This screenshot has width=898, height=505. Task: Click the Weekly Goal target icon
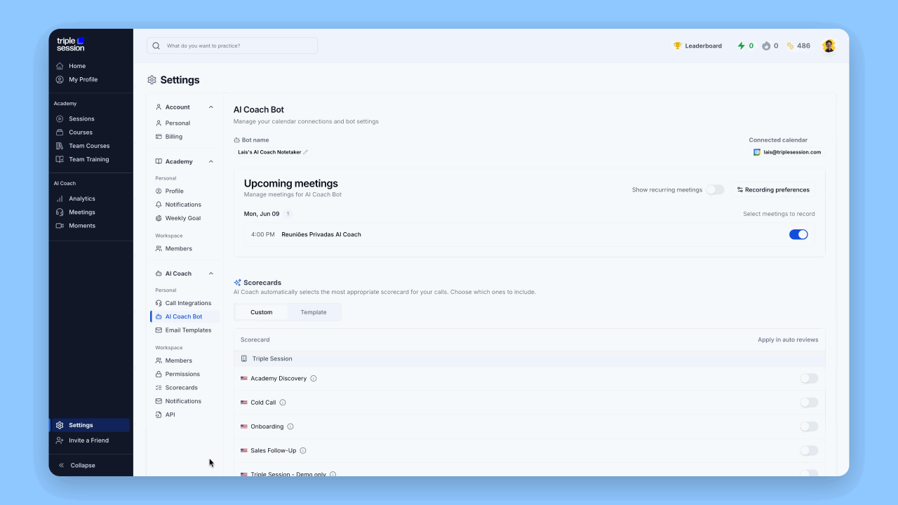point(159,218)
